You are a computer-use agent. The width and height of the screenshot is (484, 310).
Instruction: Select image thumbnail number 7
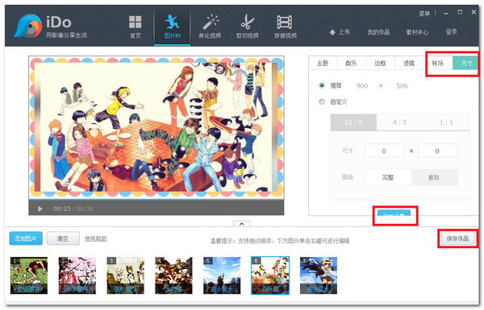(x=319, y=275)
